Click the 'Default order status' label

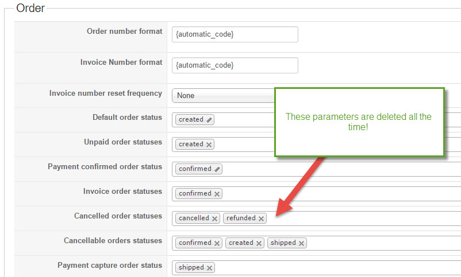click(x=127, y=118)
